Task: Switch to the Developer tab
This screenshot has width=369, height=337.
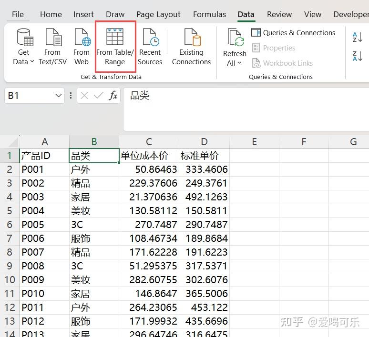Action: pyautogui.click(x=351, y=14)
